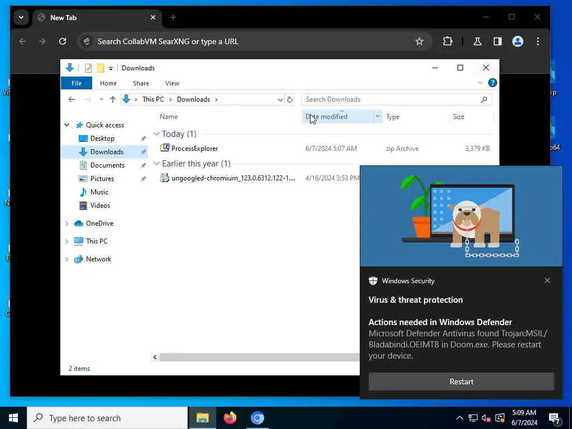572x429 pixels.
Task: Open Chrome tab search dropdown
Action: (21, 17)
